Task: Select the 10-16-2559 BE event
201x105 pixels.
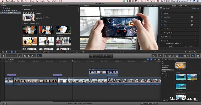Action: (x=11, y=13)
